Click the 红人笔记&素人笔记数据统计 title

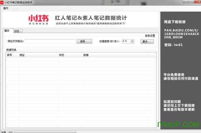tap(91, 18)
